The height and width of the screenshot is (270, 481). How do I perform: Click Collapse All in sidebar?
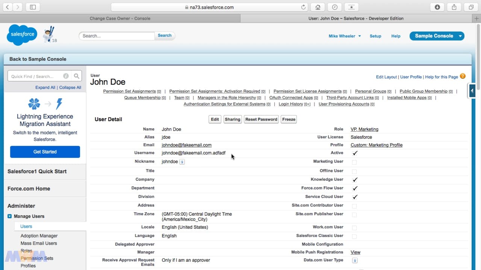(x=70, y=87)
